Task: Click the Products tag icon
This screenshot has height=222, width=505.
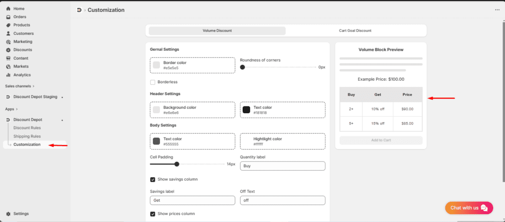Action: (x=8, y=25)
